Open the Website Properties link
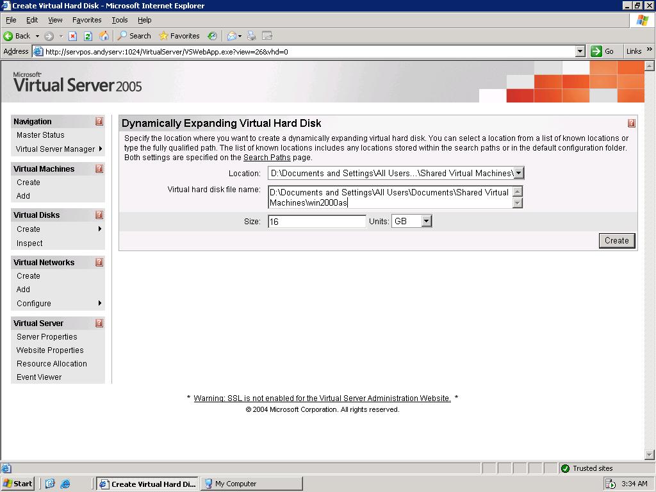The height and width of the screenshot is (492, 656). 50,350
